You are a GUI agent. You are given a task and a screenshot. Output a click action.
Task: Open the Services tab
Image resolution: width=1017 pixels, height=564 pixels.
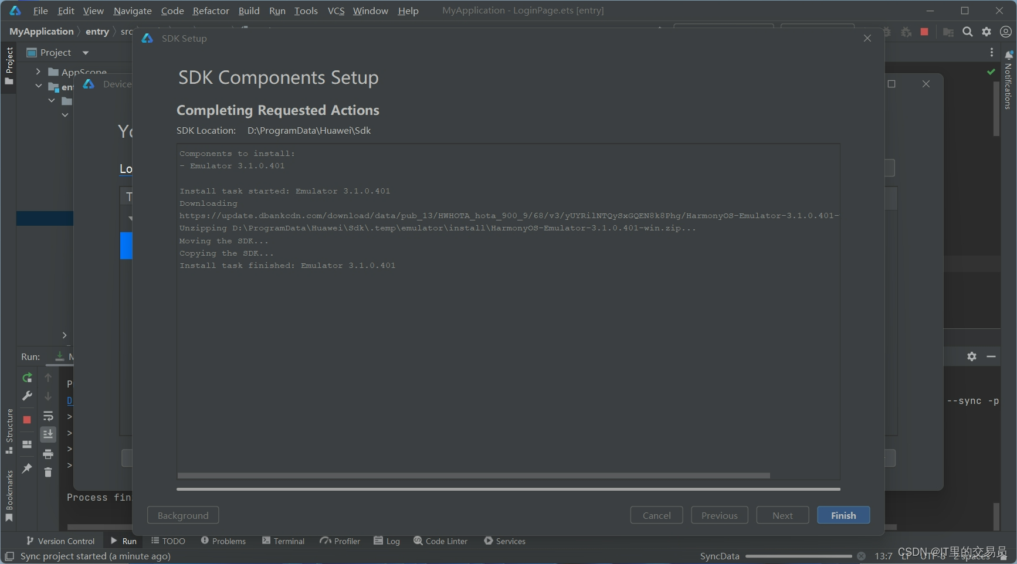(505, 541)
